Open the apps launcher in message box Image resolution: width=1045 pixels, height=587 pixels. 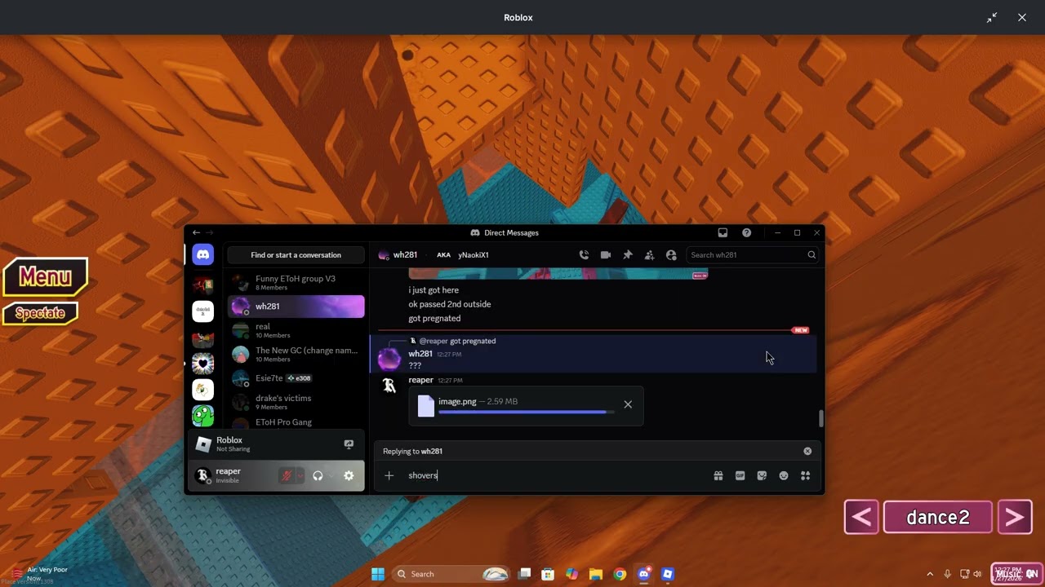(x=805, y=475)
